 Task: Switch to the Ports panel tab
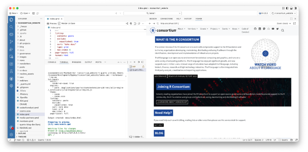click(98, 62)
